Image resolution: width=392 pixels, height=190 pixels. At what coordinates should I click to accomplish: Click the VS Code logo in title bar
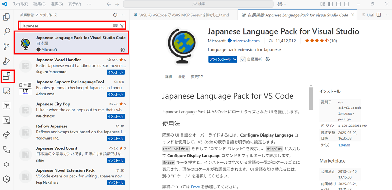pos(5,4)
